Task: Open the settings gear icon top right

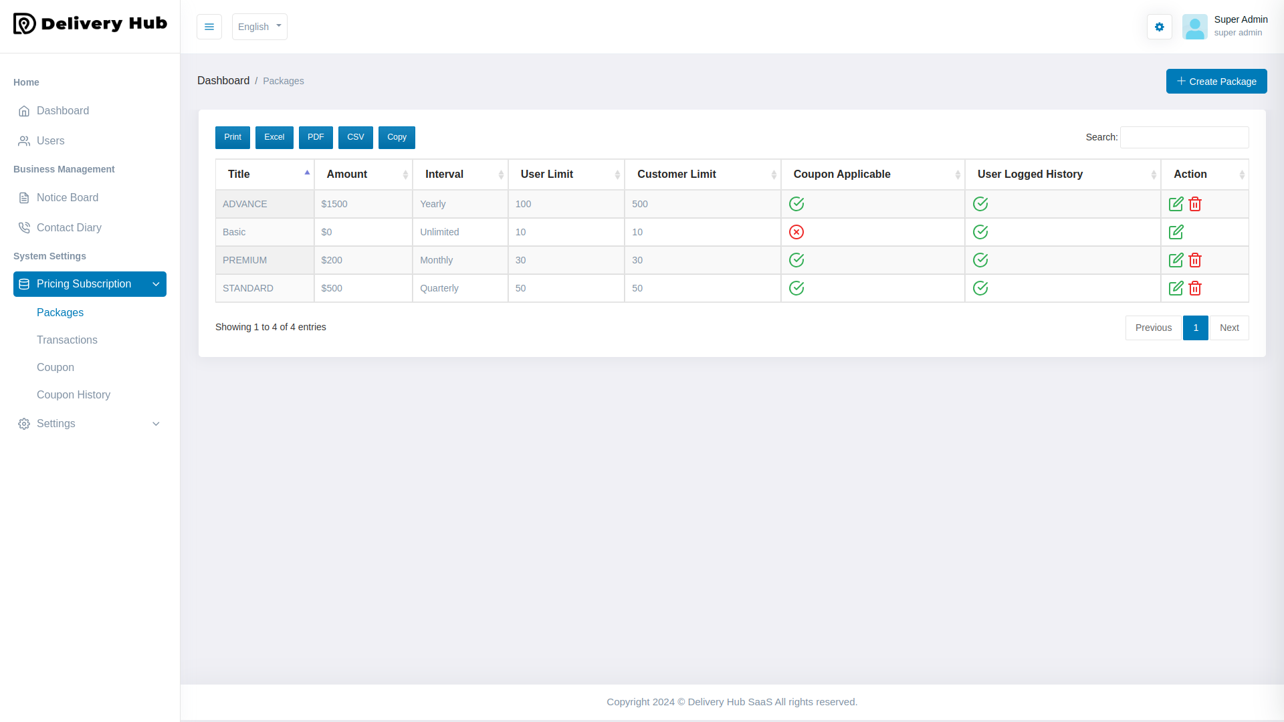Action: (1160, 27)
